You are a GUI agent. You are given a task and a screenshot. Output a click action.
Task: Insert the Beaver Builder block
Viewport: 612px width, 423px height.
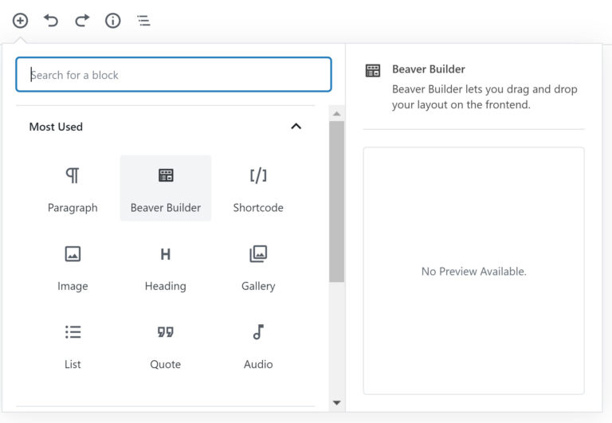166,189
